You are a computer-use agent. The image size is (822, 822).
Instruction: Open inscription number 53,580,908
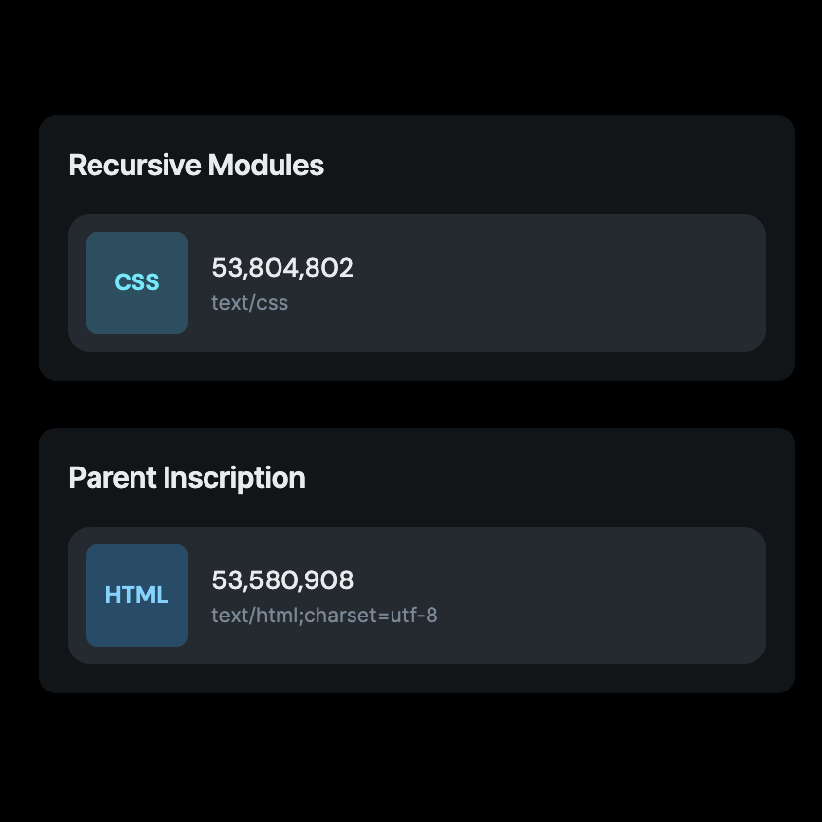point(282,580)
